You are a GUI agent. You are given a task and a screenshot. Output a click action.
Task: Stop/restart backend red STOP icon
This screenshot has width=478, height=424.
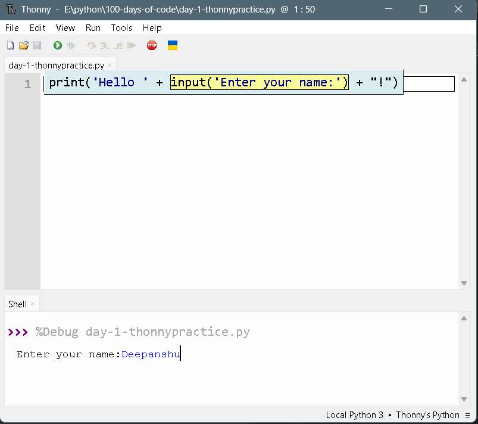[152, 45]
